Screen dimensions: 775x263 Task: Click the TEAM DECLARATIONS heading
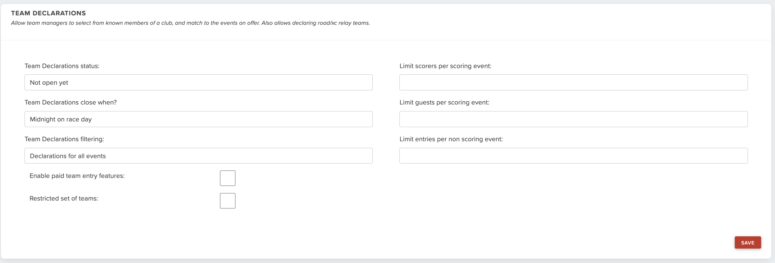[x=48, y=13]
